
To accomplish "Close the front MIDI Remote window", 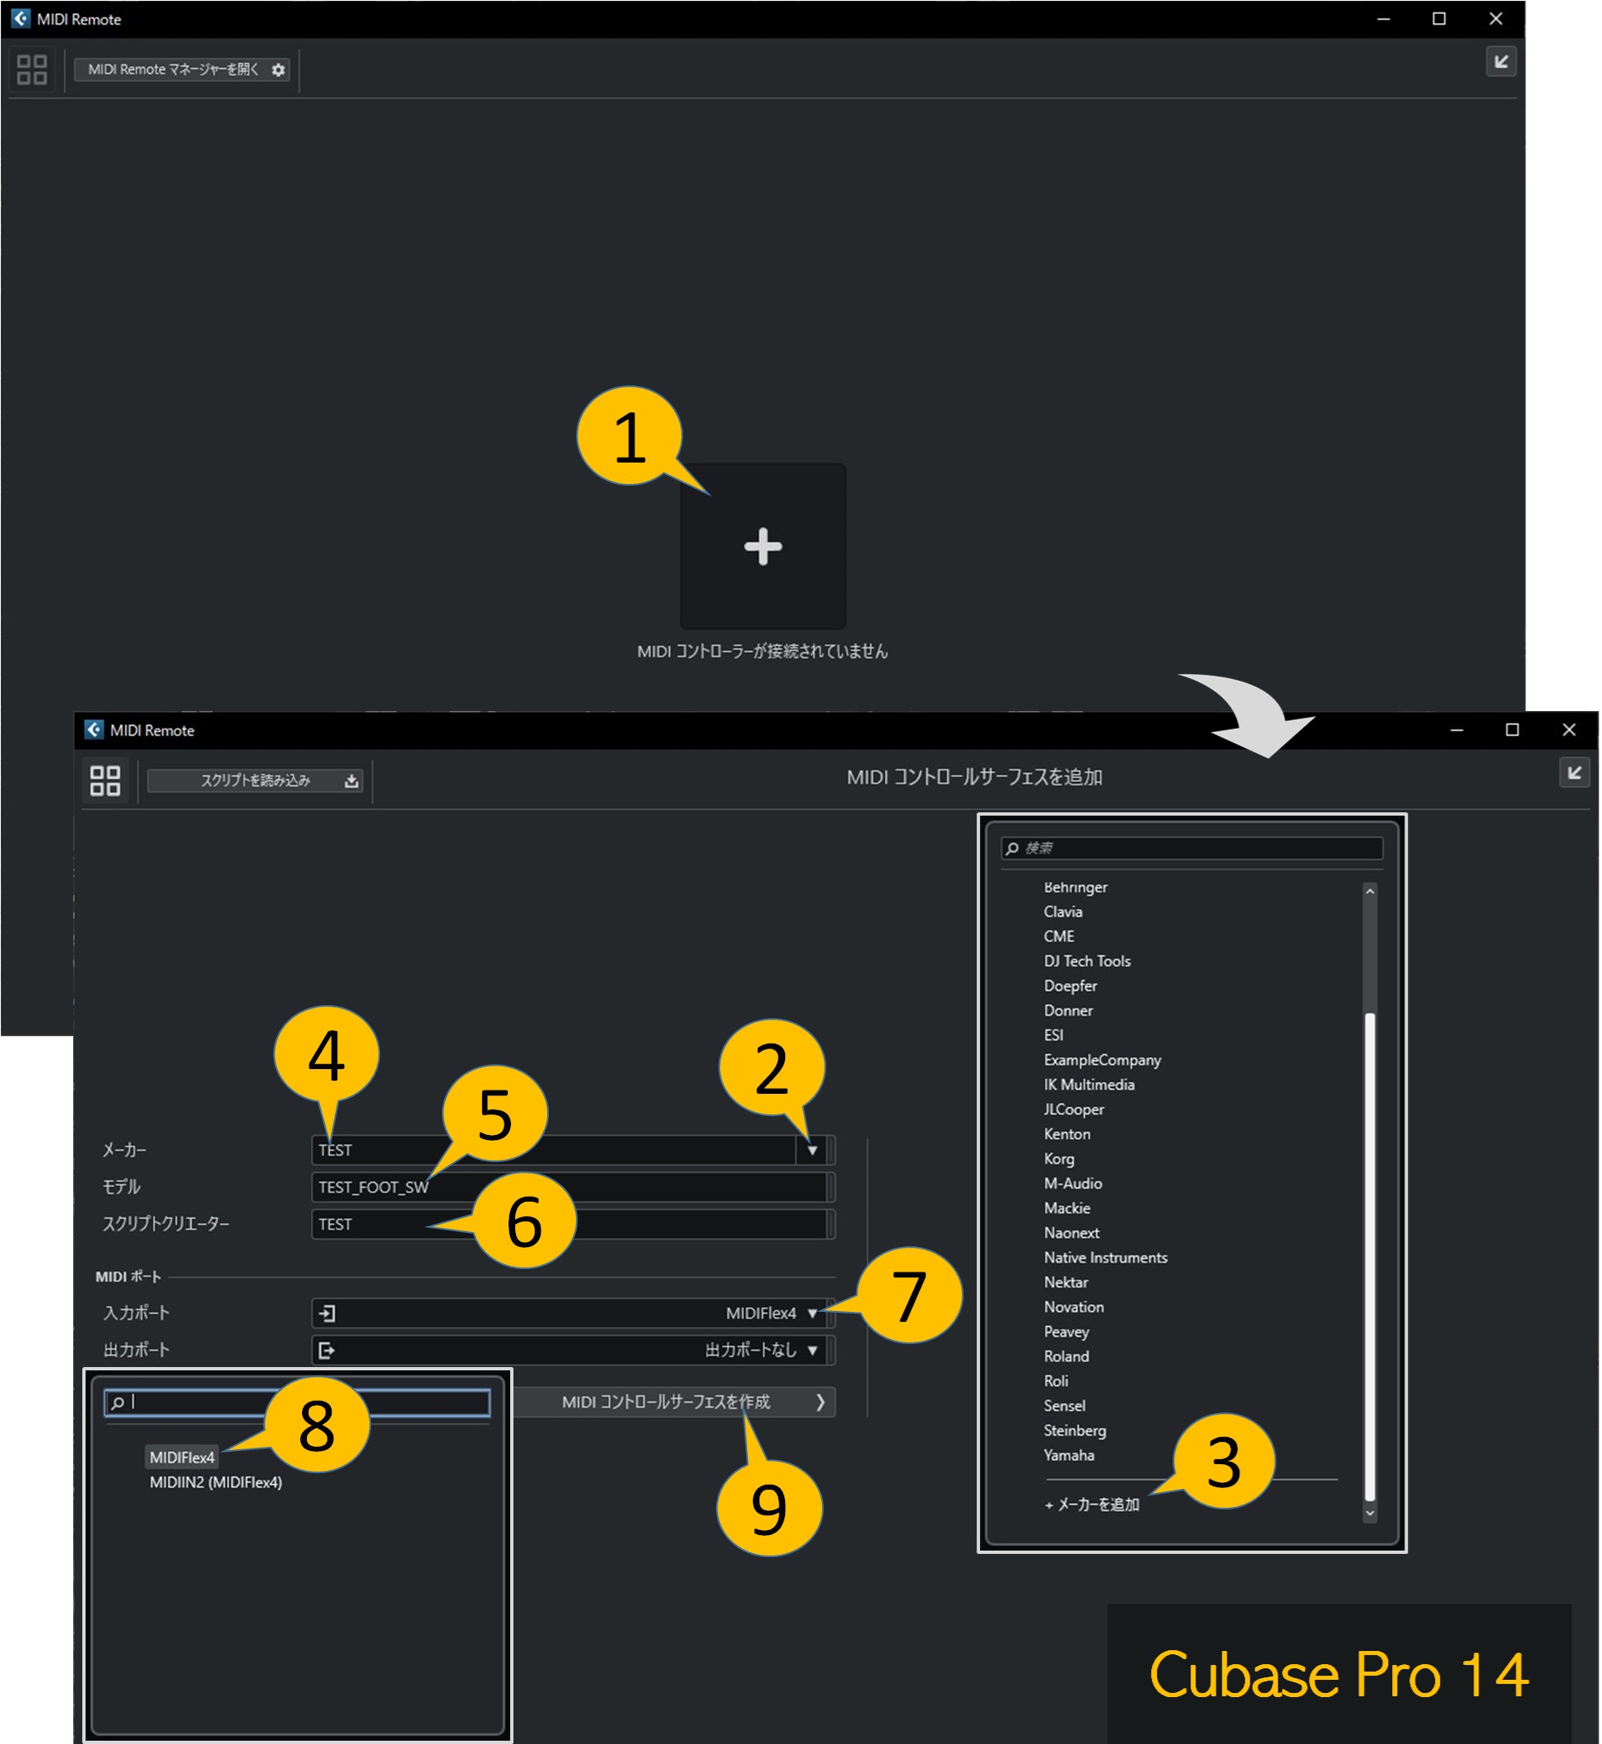I will point(1568,730).
